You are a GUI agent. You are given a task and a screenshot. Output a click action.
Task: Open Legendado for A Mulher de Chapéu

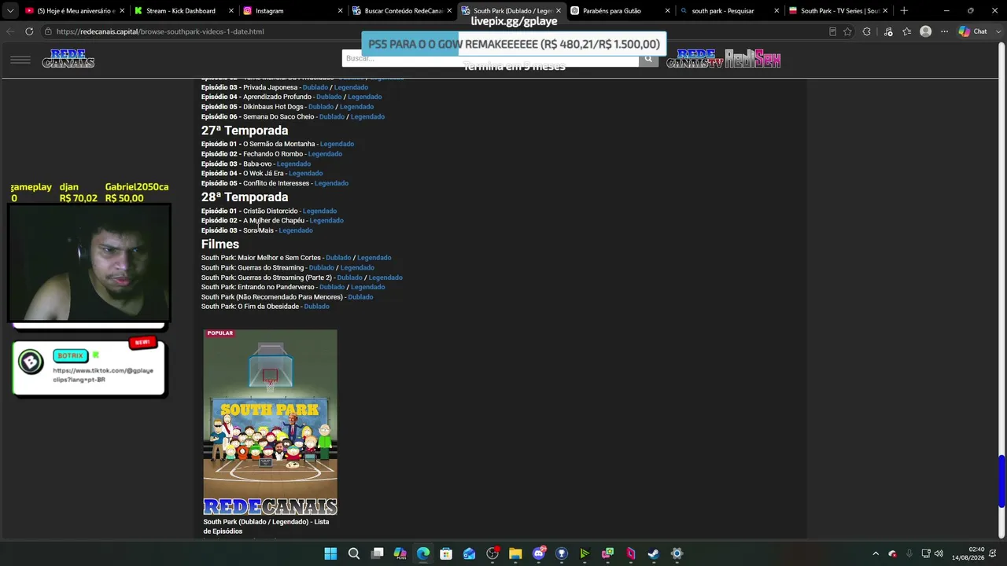[326, 221]
